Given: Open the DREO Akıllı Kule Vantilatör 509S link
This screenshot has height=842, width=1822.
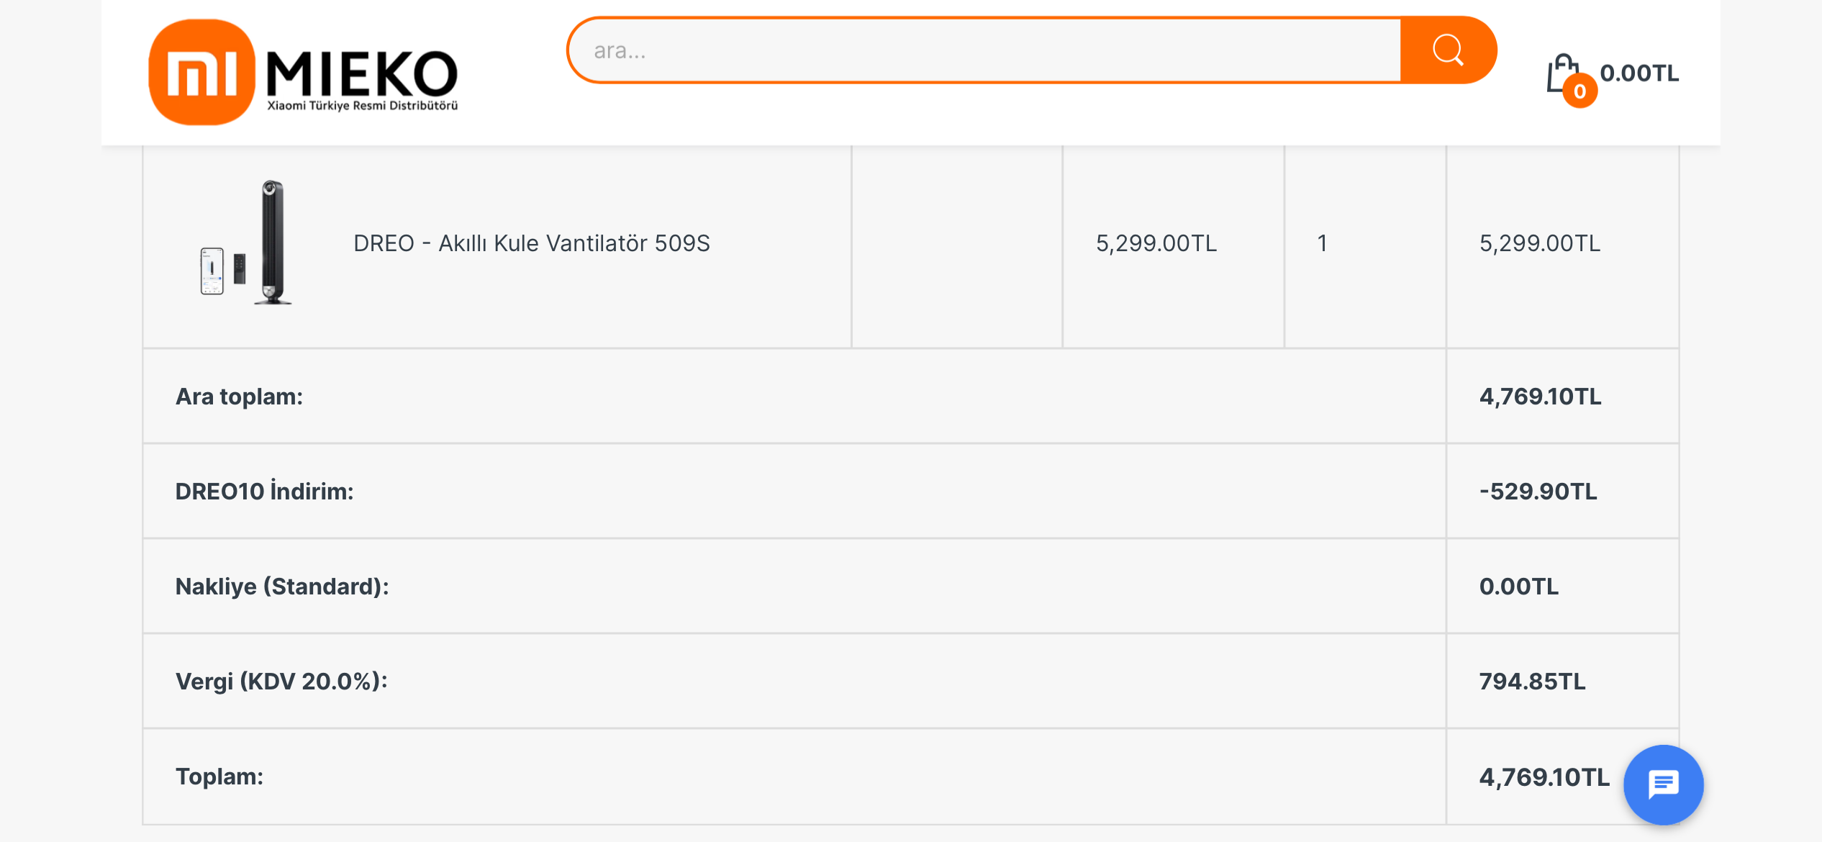Looking at the screenshot, I should coord(531,243).
